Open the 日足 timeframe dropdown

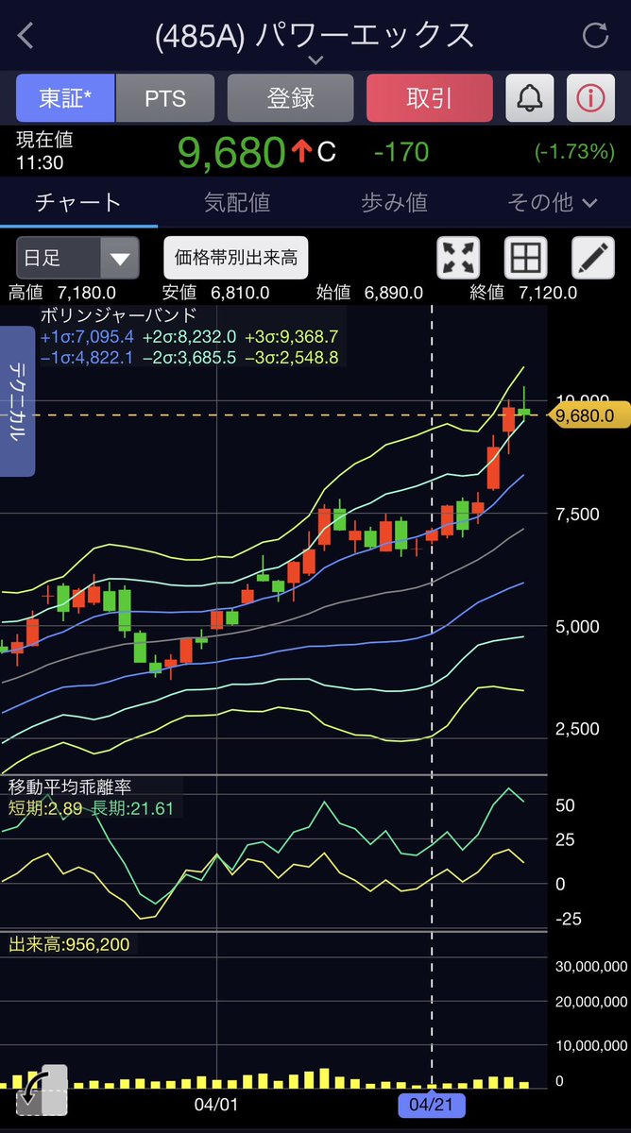(77, 258)
